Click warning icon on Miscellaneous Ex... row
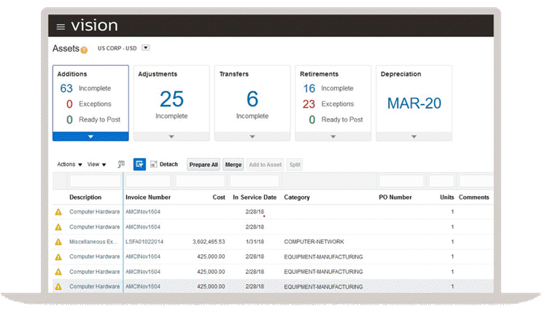The height and width of the screenshot is (311, 542). click(x=58, y=242)
